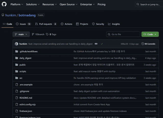
Task: Open the Actions tab
Action: pyautogui.click(x=66, y=24)
